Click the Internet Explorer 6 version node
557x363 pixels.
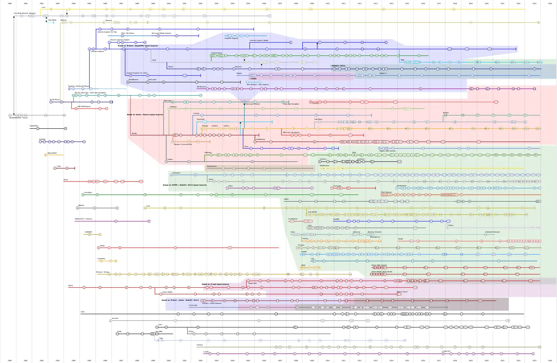click(187, 49)
